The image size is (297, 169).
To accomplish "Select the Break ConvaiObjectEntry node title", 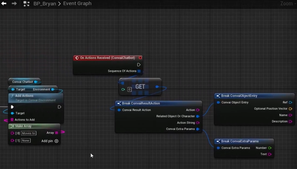I will [239, 96].
